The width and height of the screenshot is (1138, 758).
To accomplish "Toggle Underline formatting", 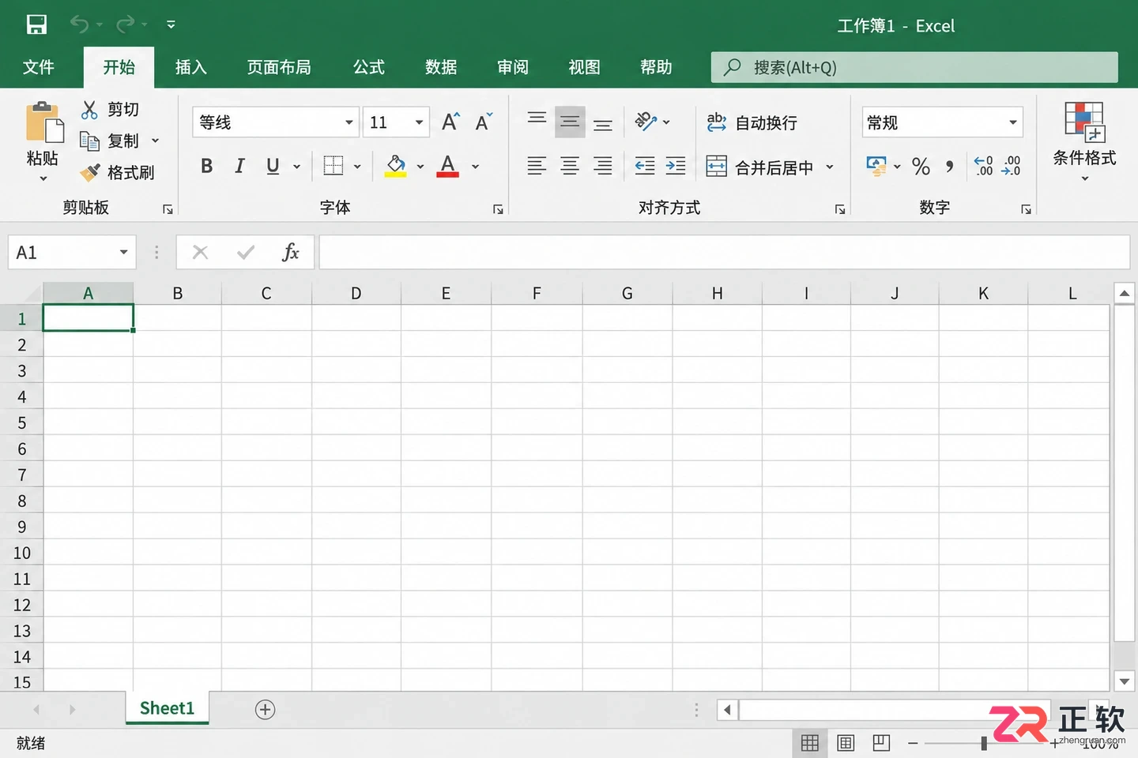I will [273, 166].
